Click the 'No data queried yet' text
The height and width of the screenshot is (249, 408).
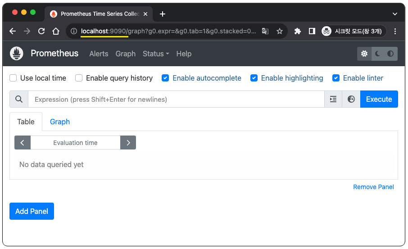[x=51, y=165]
